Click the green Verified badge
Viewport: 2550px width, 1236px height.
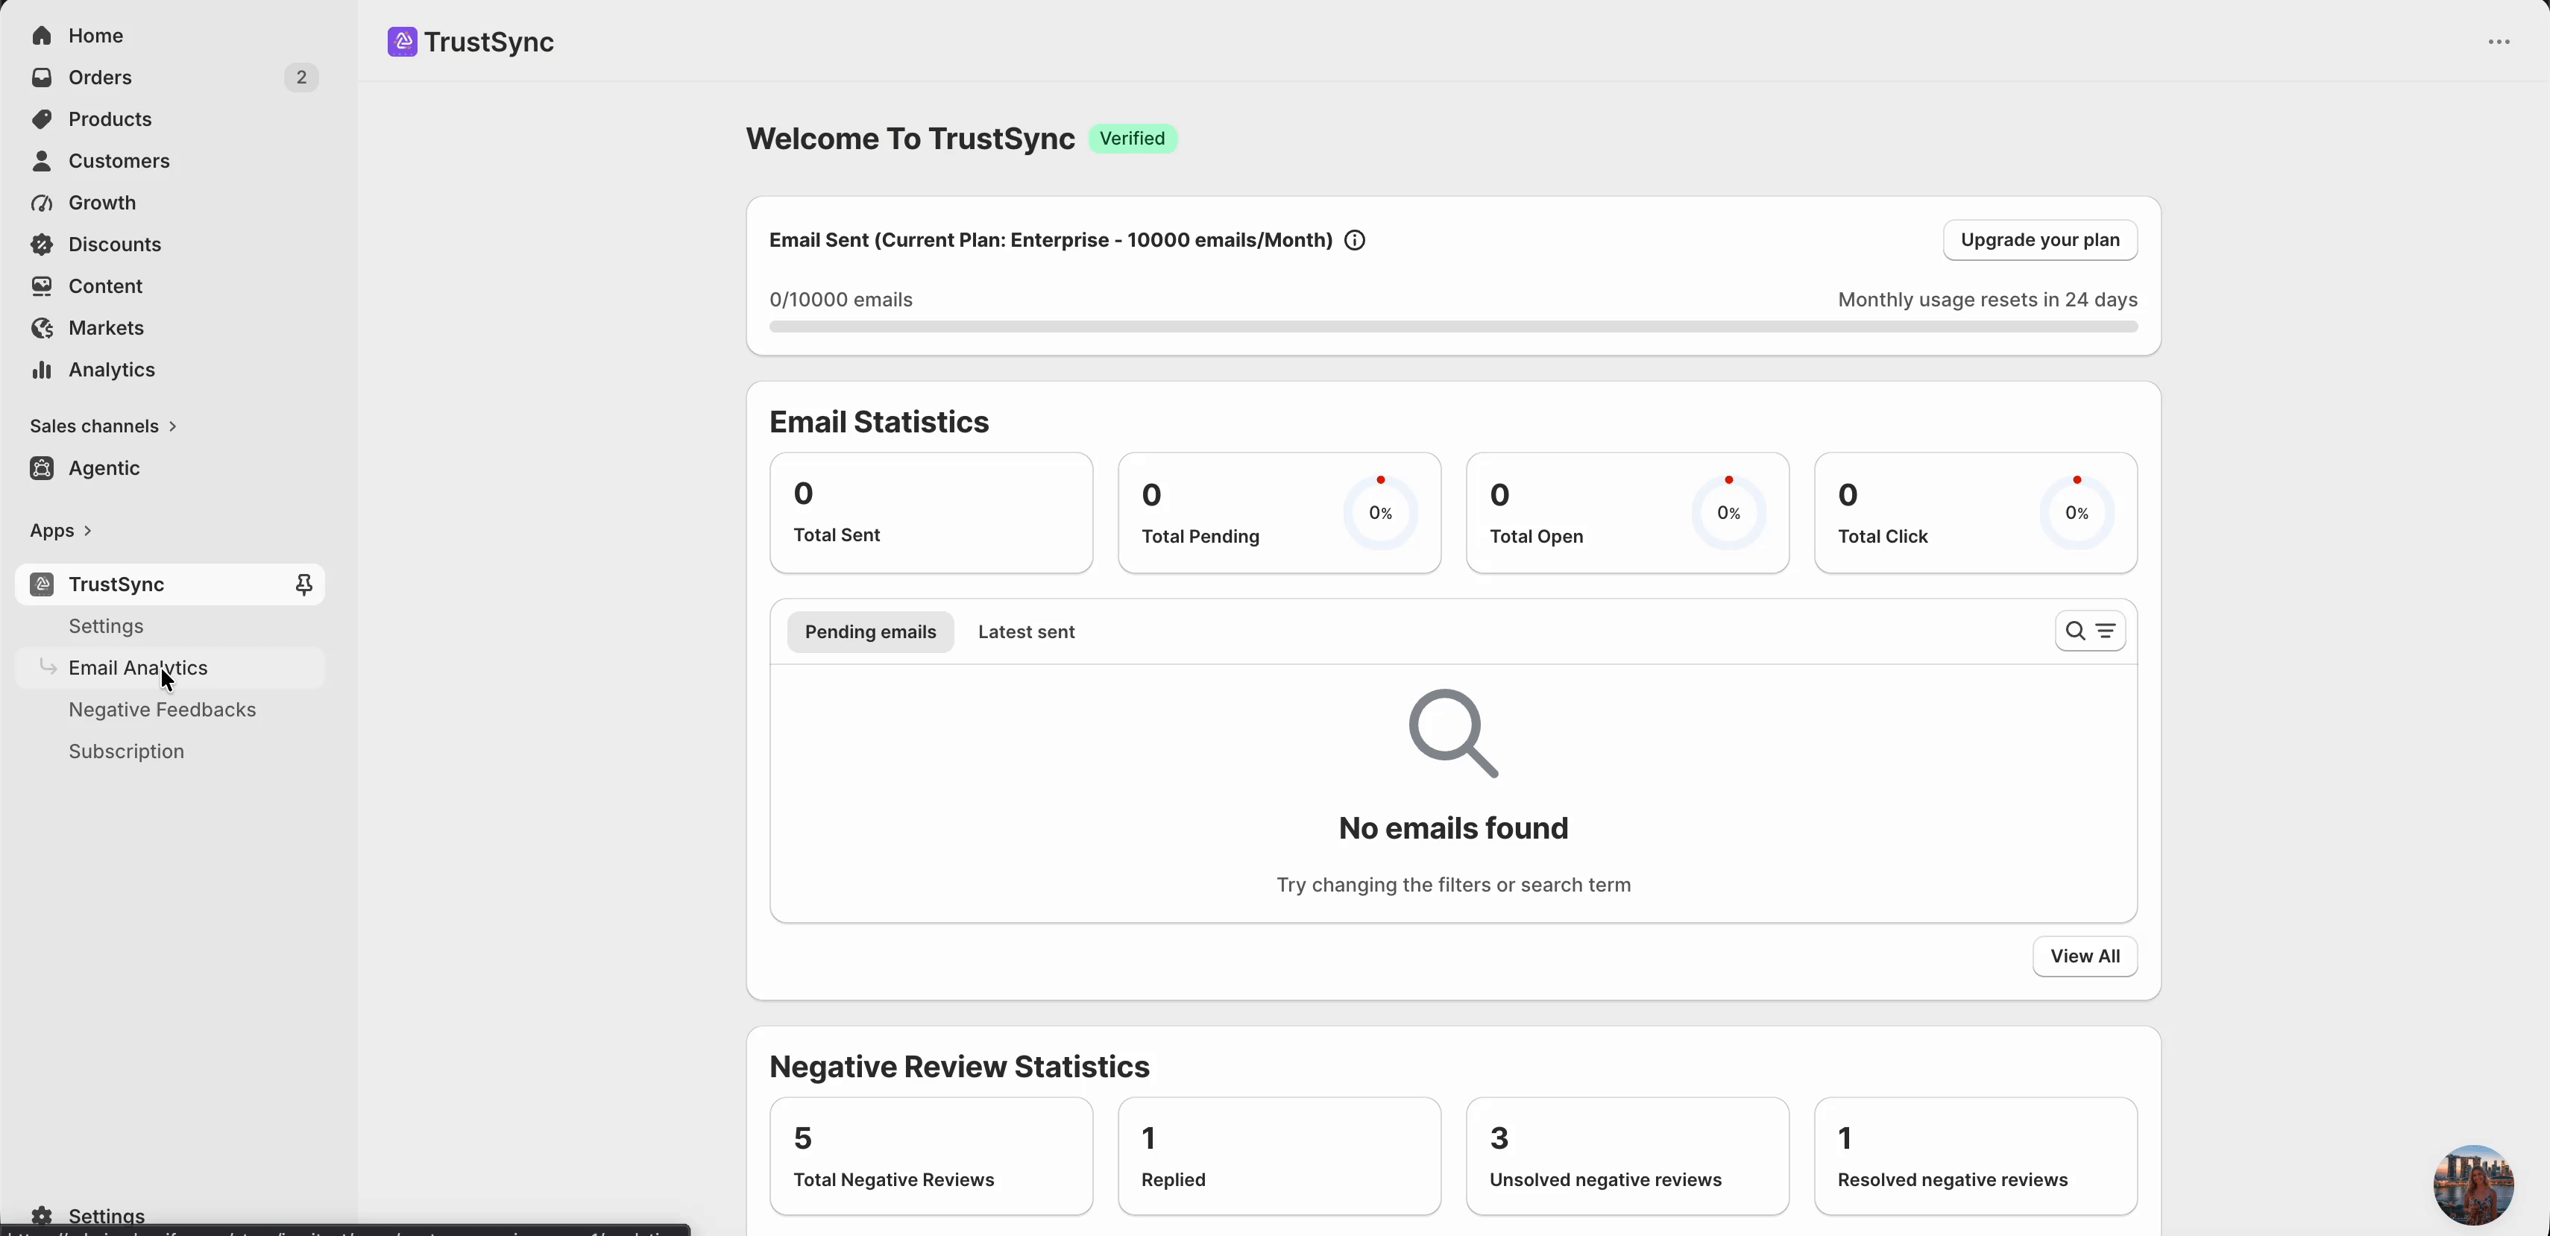[1133, 139]
